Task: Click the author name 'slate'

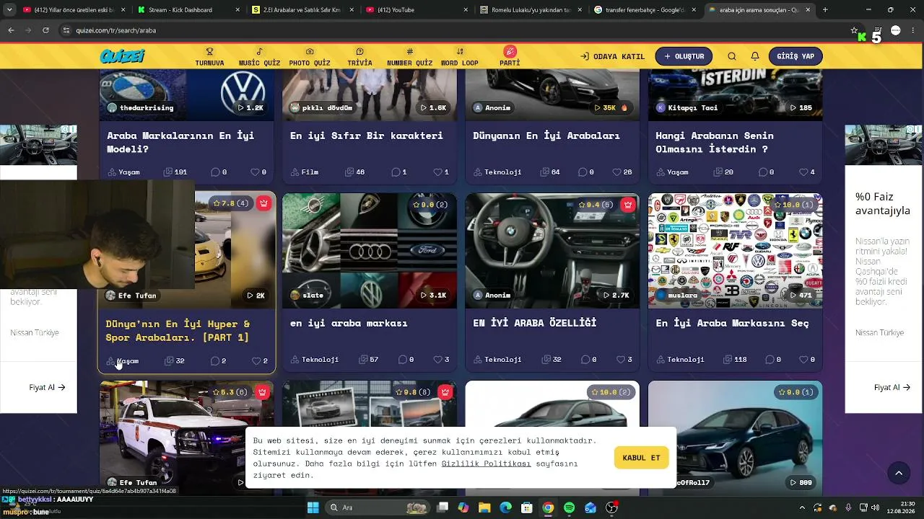Action: [x=313, y=295]
